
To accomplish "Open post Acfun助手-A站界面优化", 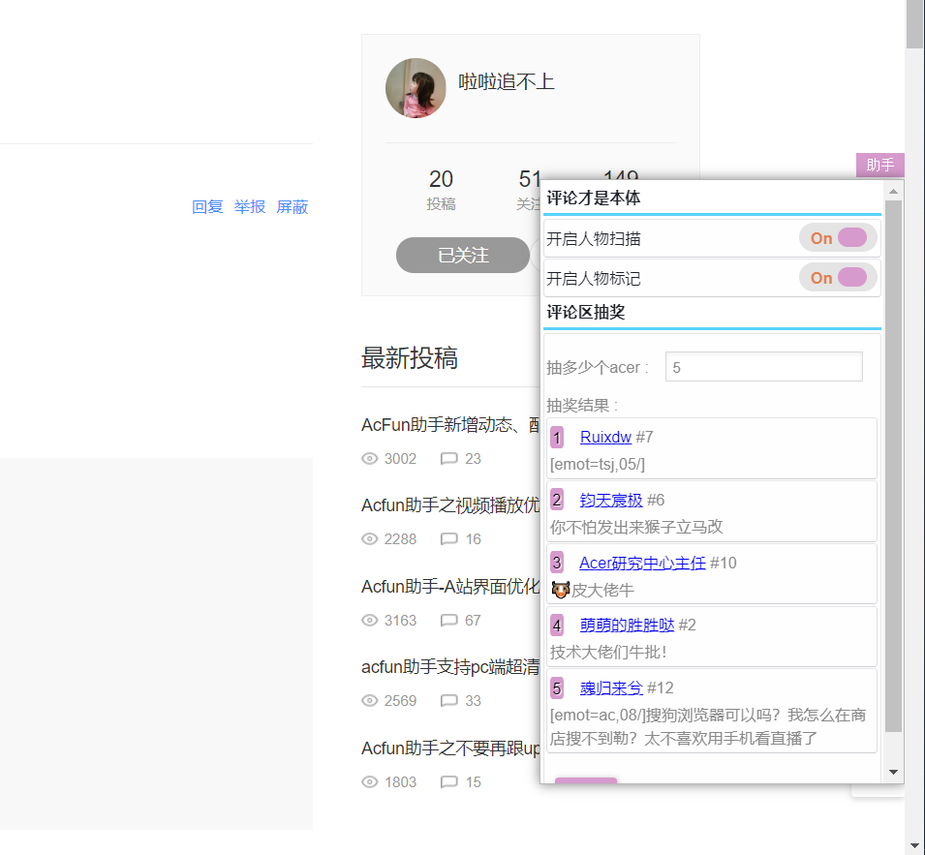I will (450, 587).
